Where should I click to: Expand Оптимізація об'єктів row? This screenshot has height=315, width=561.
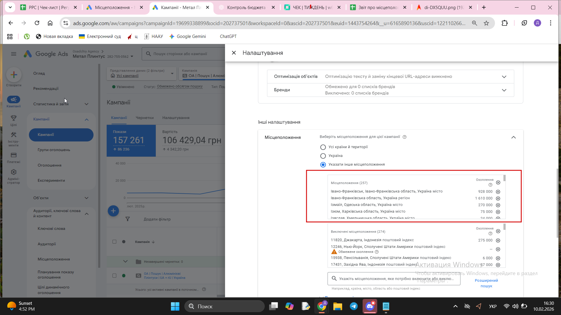504,76
